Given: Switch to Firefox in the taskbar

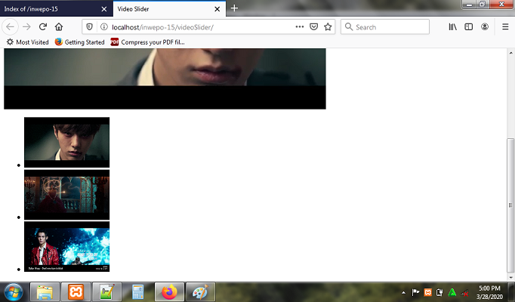Looking at the screenshot, I should pos(169,292).
